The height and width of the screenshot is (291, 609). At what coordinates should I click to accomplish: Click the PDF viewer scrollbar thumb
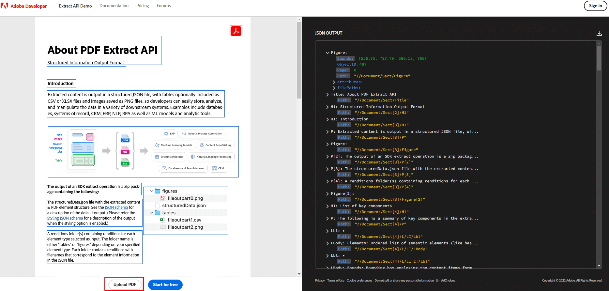299,60
